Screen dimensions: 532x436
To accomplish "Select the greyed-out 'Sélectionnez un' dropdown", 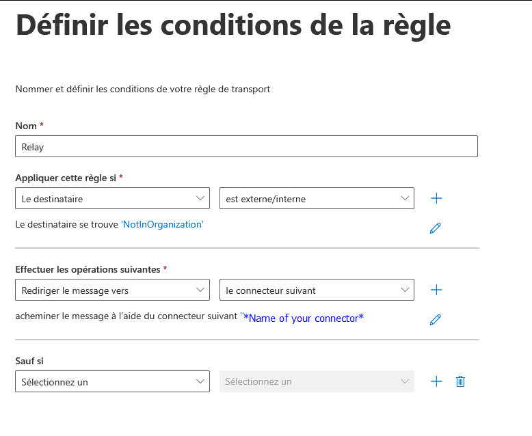I will point(317,381).
